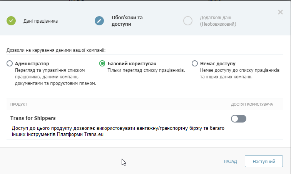Image resolution: width=291 pixels, height=174 pixels.
Task: Go to Дані працівника step
Action: 40,21
